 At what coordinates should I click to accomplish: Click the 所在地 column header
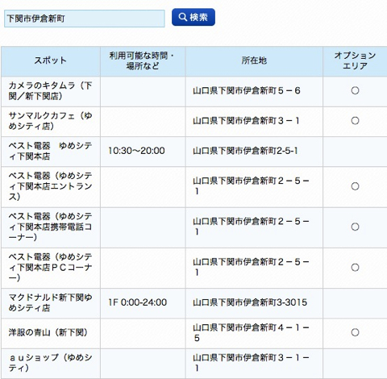coord(254,60)
